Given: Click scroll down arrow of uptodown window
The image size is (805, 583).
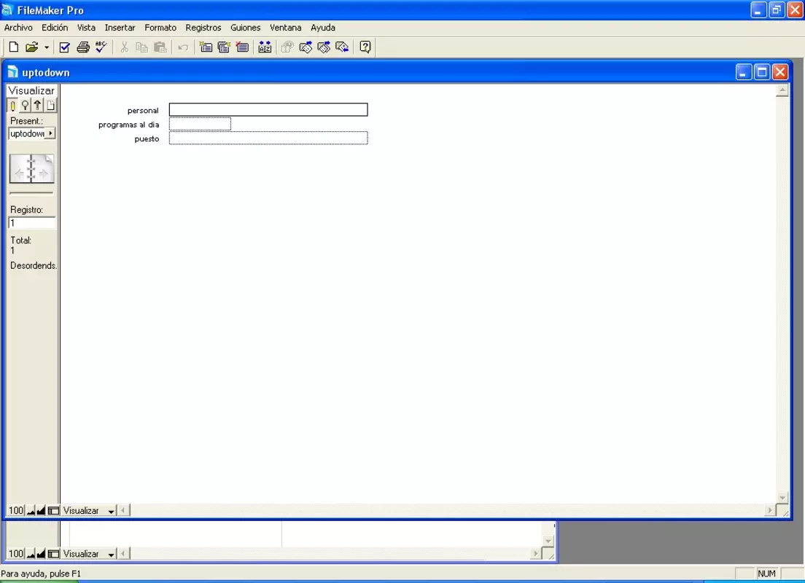Looking at the screenshot, I should tap(782, 497).
